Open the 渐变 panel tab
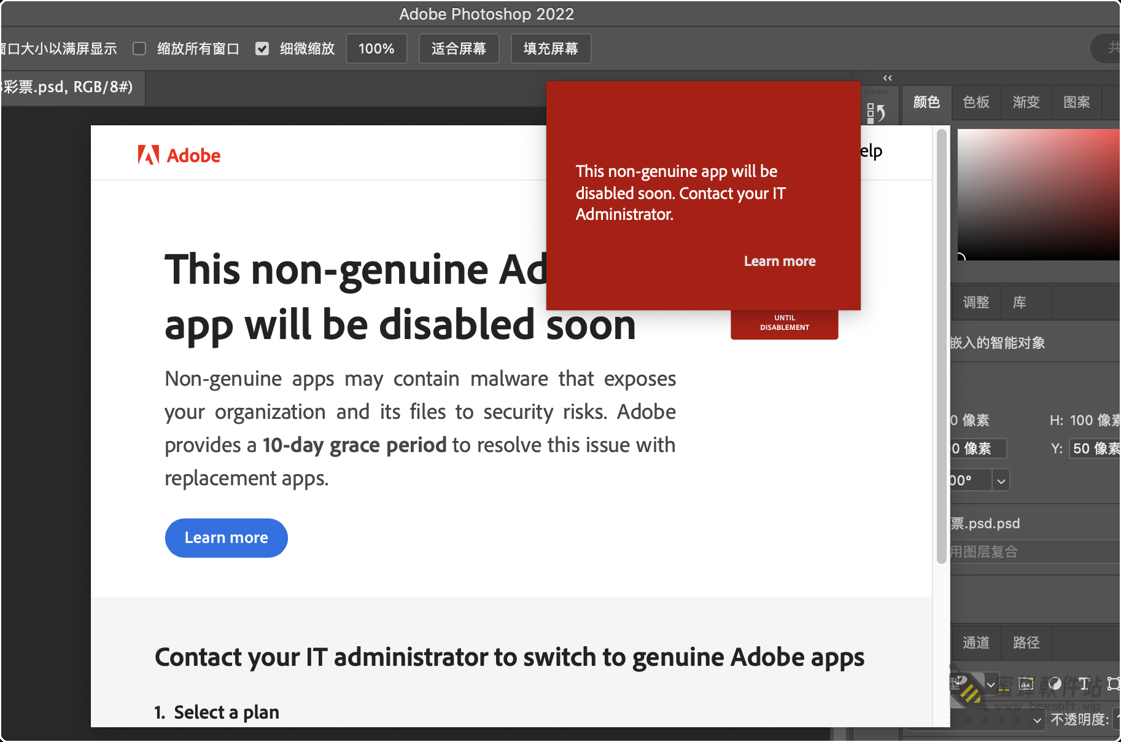 (1026, 102)
